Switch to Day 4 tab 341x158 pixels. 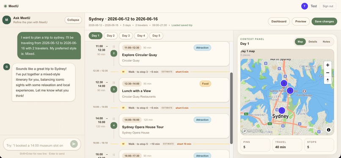click(141, 35)
